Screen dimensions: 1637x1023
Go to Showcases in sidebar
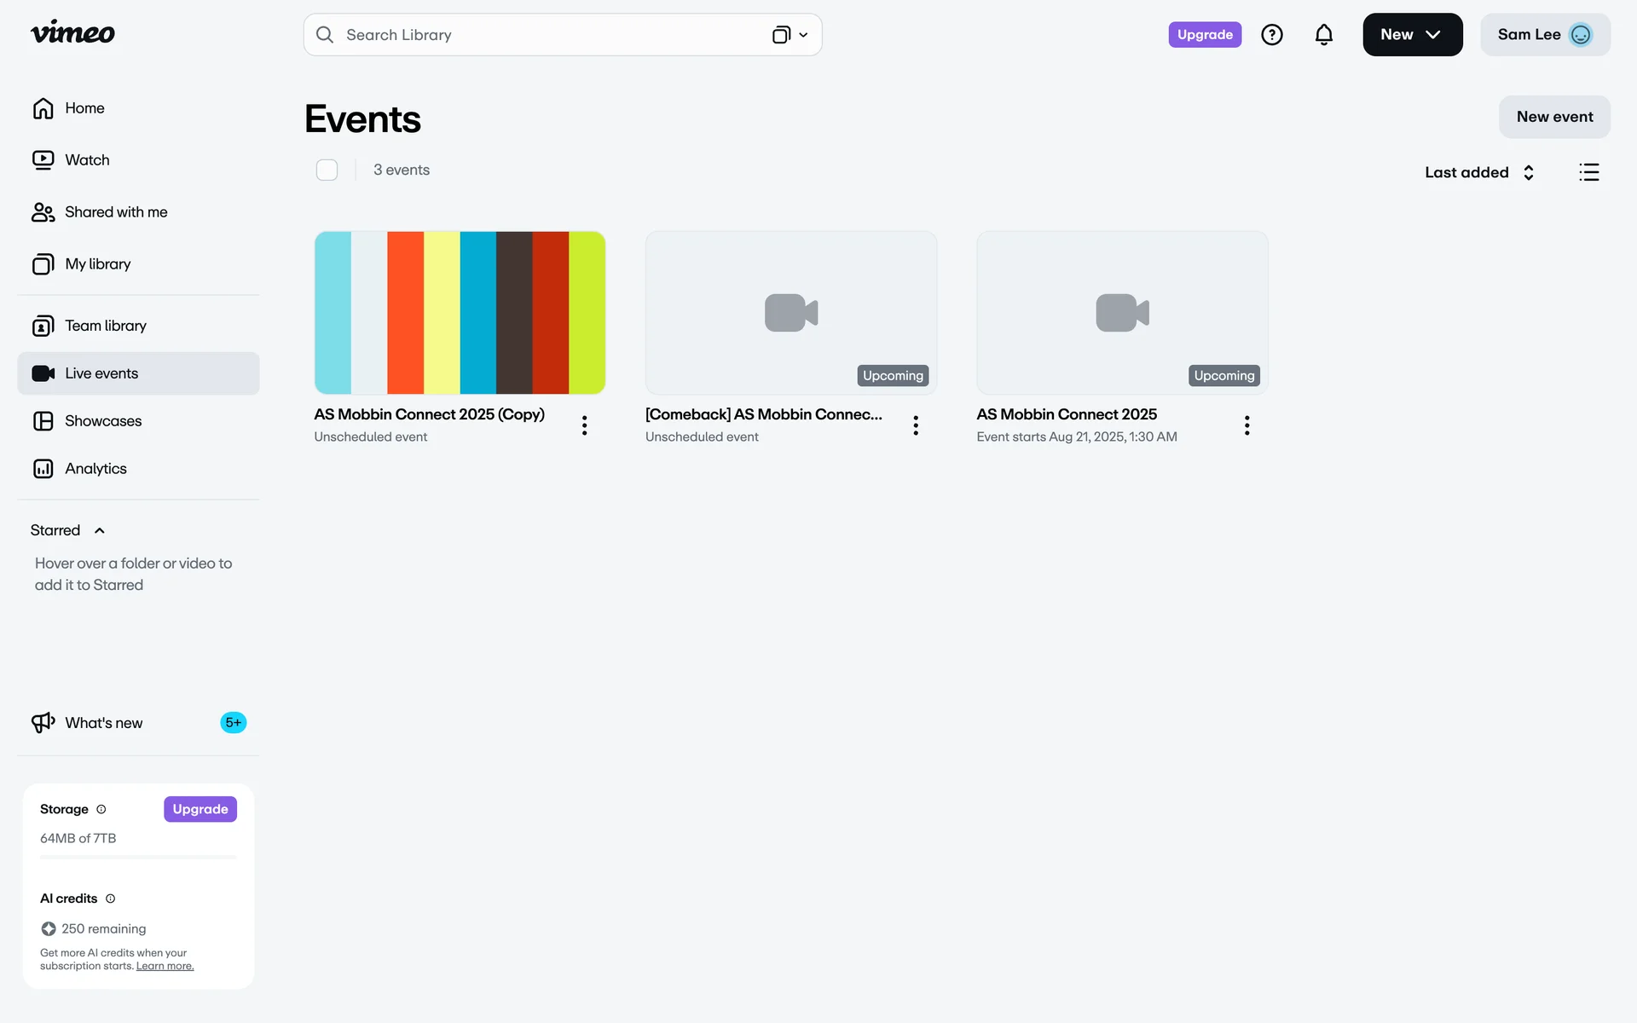(x=103, y=421)
